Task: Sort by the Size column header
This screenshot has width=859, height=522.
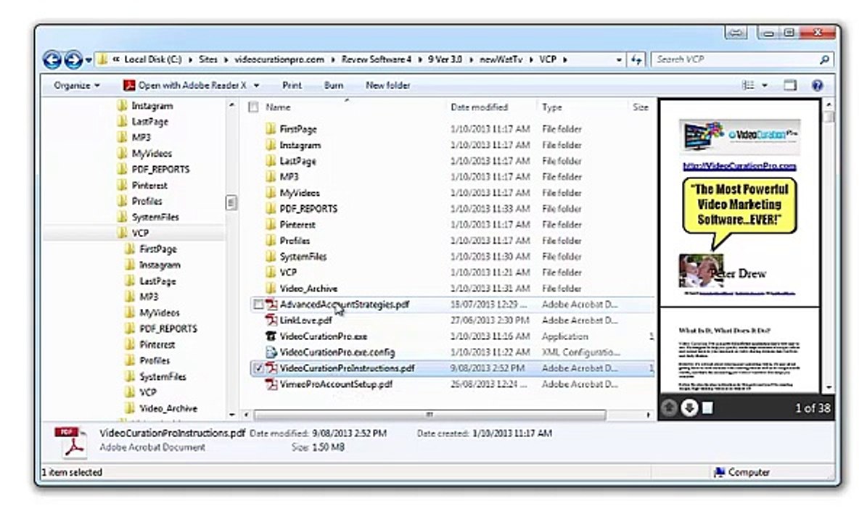Action: (641, 107)
